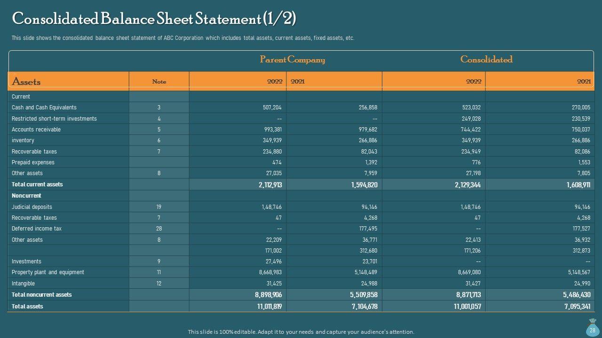Click the slide number 28 badge
Viewport: 602px width, 338px height.
tap(593, 330)
